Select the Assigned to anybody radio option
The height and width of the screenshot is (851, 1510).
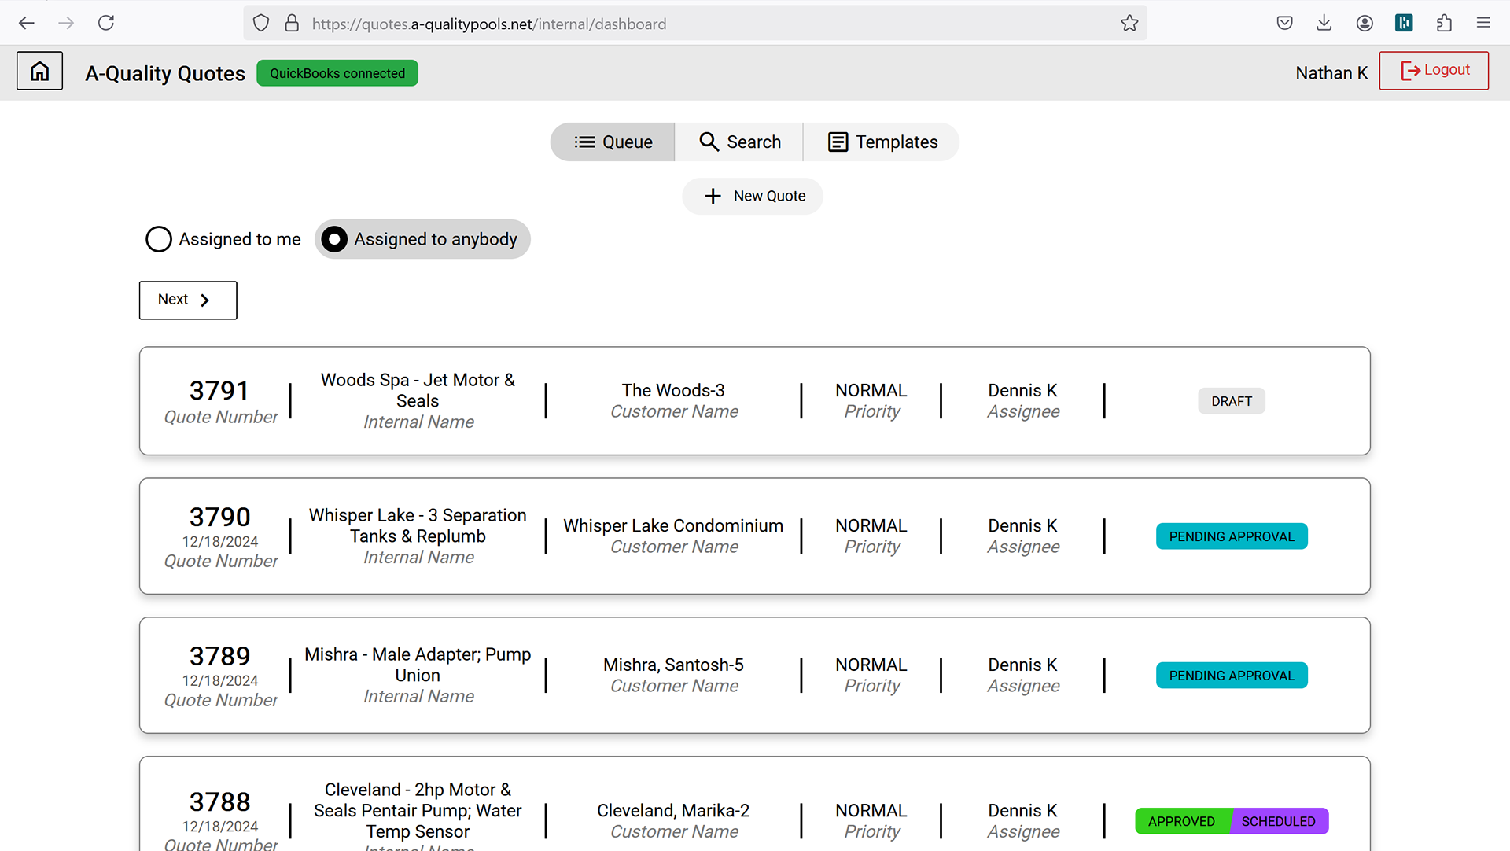click(x=335, y=239)
